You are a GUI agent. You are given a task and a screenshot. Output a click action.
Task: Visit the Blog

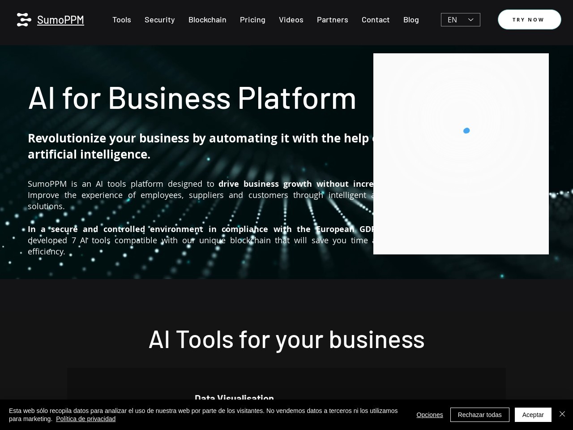(x=411, y=20)
